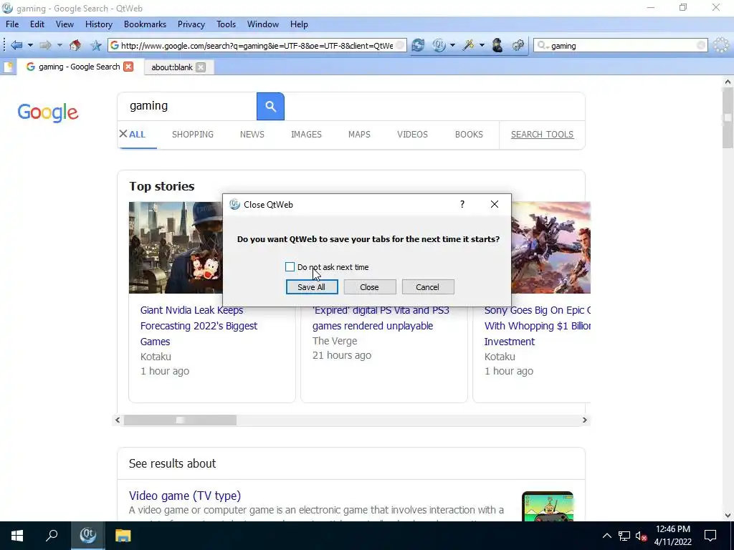The height and width of the screenshot is (550, 734).
Task: Open the Bookmarks menu
Action: (145, 24)
